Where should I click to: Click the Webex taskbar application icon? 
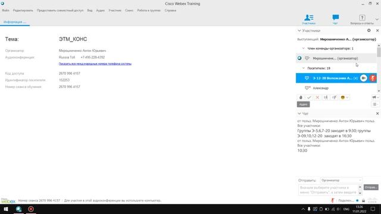pyautogui.click(x=18, y=209)
